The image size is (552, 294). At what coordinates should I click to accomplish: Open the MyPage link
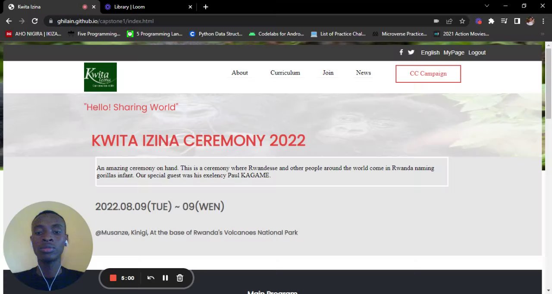pos(454,53)
